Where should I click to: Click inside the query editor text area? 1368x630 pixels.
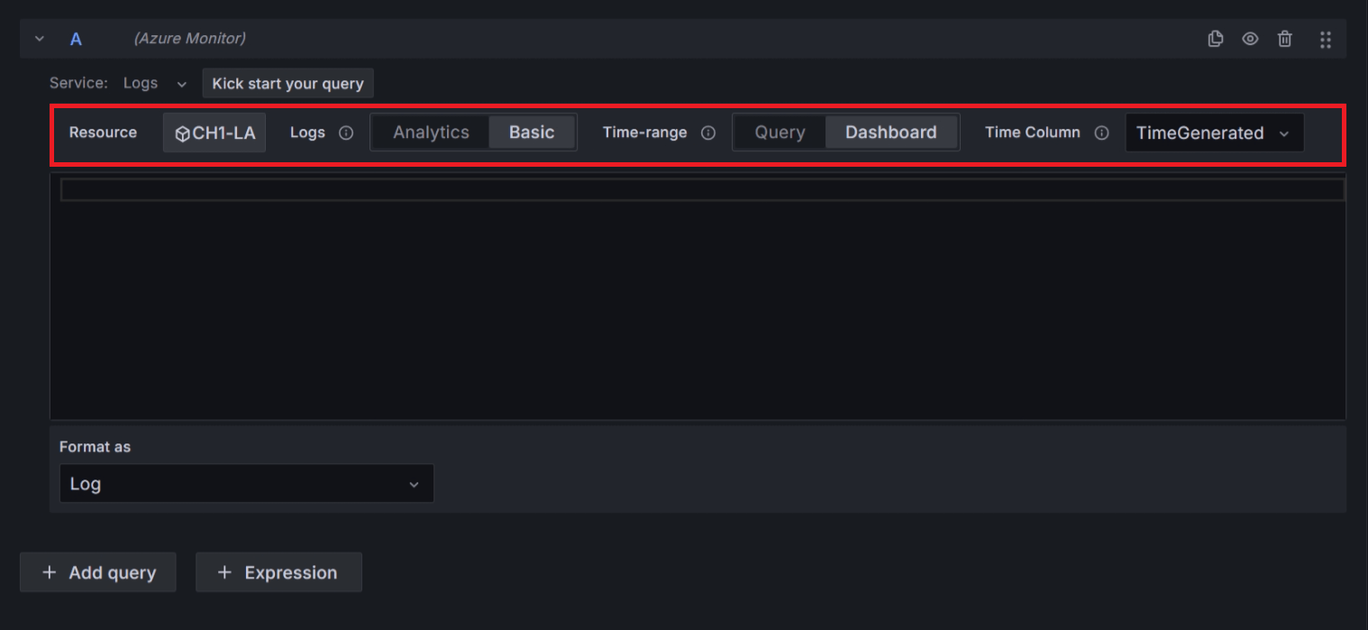[x=698, y=297]
